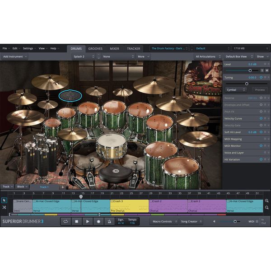Open Cymbal tuning type dropdown
The height and width of the screenshot is (271, 271).
coord(236,90)
